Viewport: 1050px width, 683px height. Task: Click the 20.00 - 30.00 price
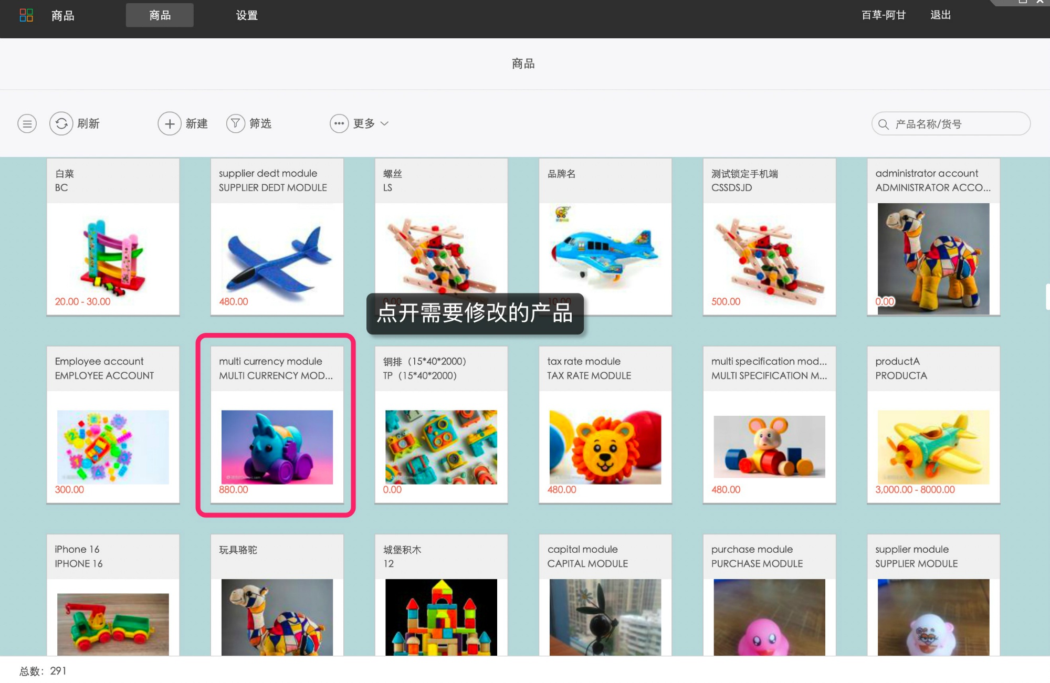pyautogui.click(x=82, y=302)
